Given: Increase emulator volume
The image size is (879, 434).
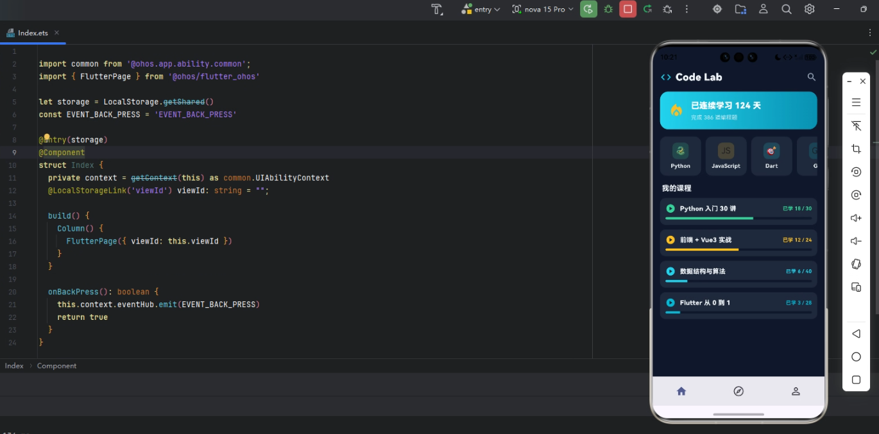Looking at the screenshot, I should point(856,218).
